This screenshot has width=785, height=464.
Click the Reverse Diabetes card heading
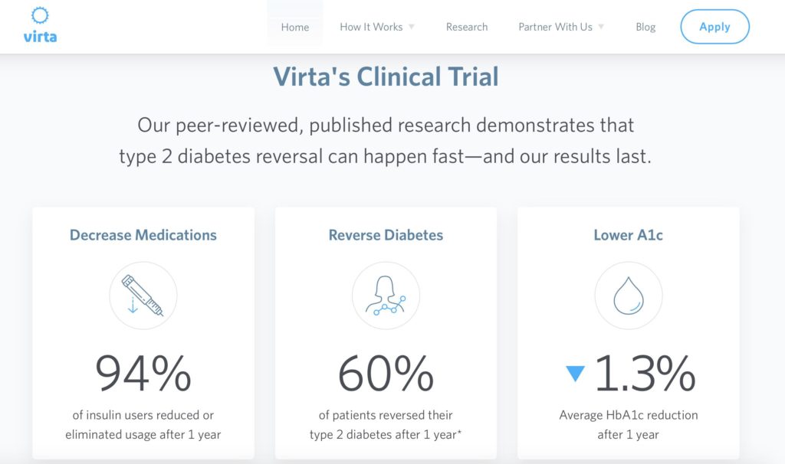click(x=386, y=235)
